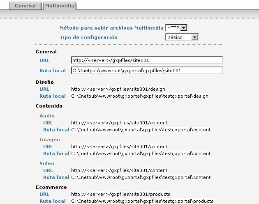Screen dimensions: 259x204
Task: Open the HTTP upload method dropdown
Action: tap(176, 28)
